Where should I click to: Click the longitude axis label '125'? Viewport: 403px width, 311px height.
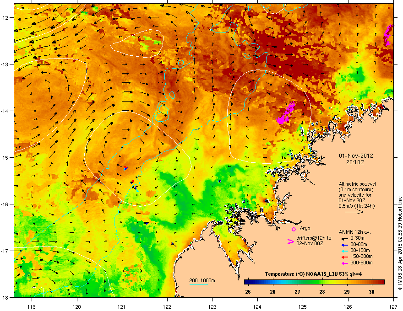[x=303, y=306]
